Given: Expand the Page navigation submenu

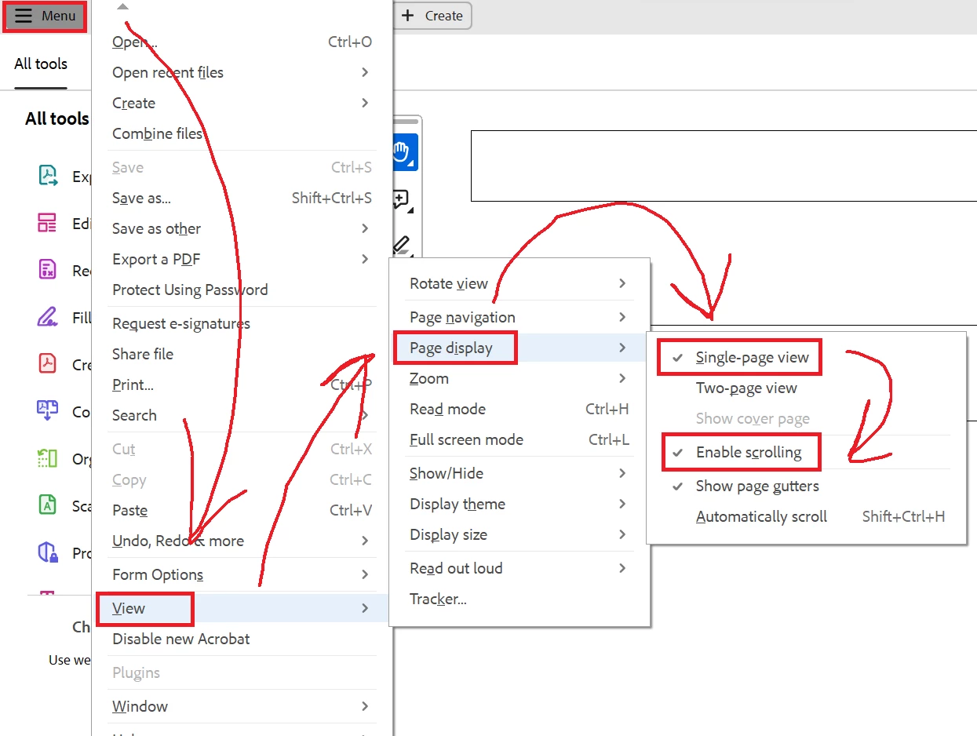Looking at the screenshot, I should tap(519, 317).
